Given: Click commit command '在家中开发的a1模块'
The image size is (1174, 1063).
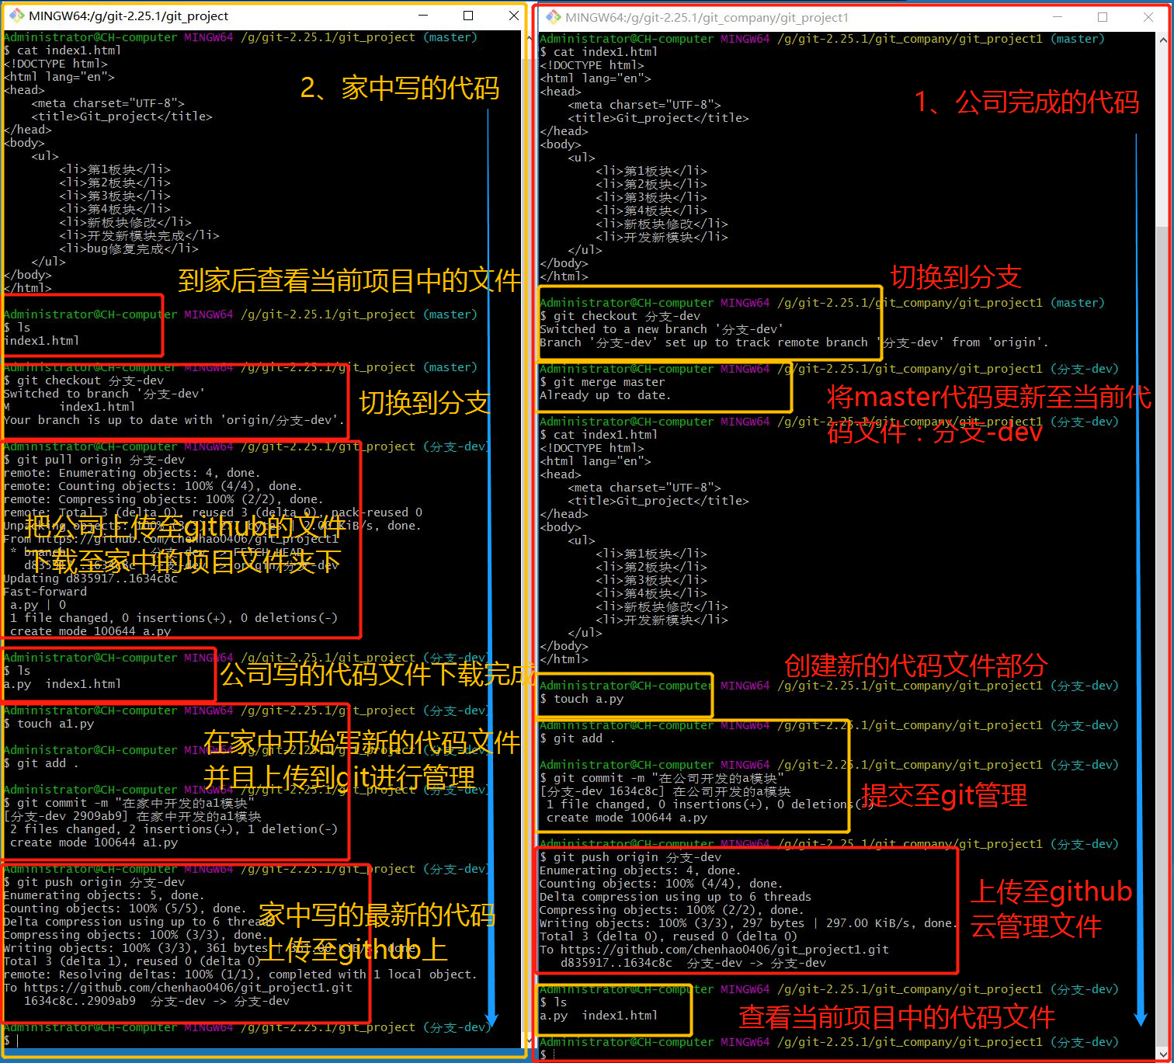Looking at the screenshot, I should pyautogui.click(x=129, y=803).
